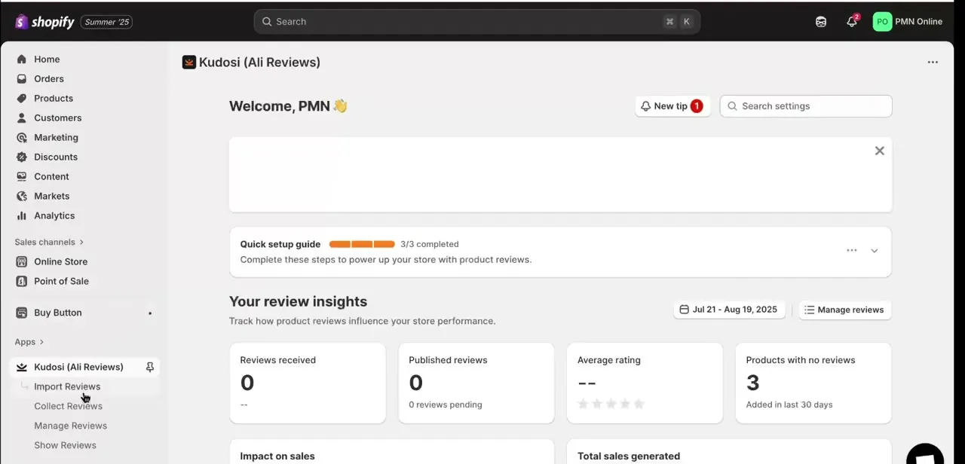Open Quick setup guide more options

tap(852, 250)
